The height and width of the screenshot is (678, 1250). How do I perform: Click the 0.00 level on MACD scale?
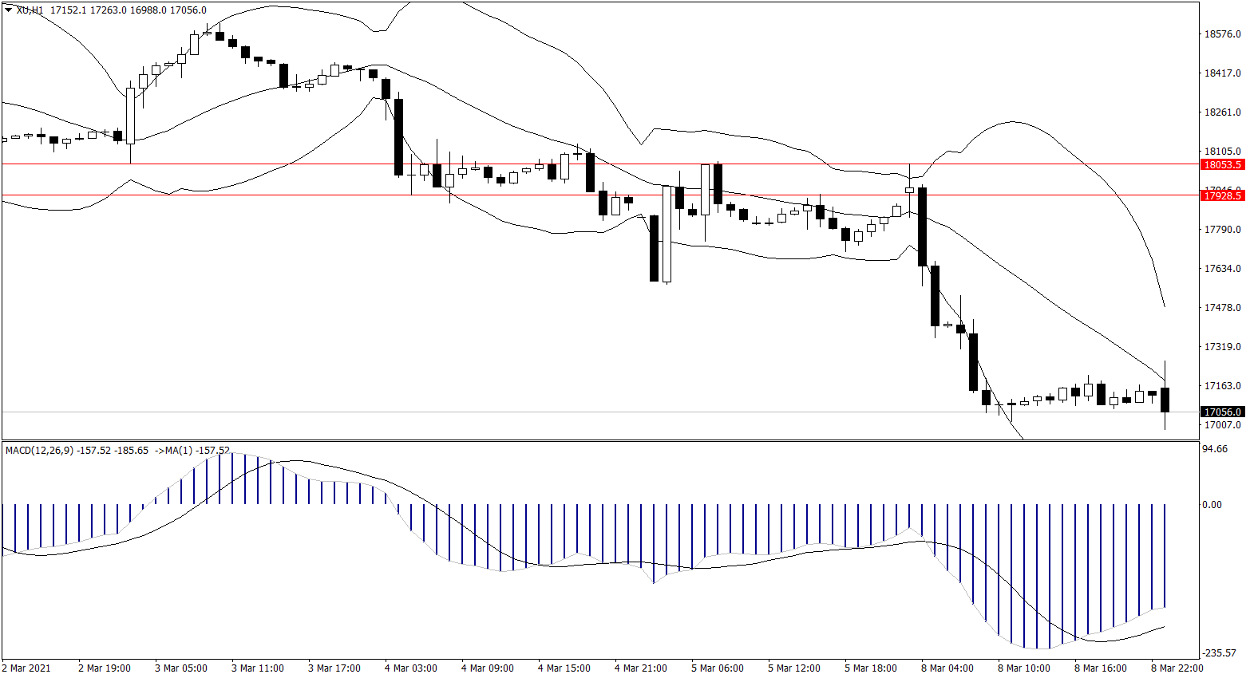tap(1212, 505)
